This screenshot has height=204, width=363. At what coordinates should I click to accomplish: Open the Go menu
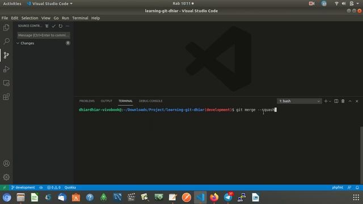coord(56,18)
